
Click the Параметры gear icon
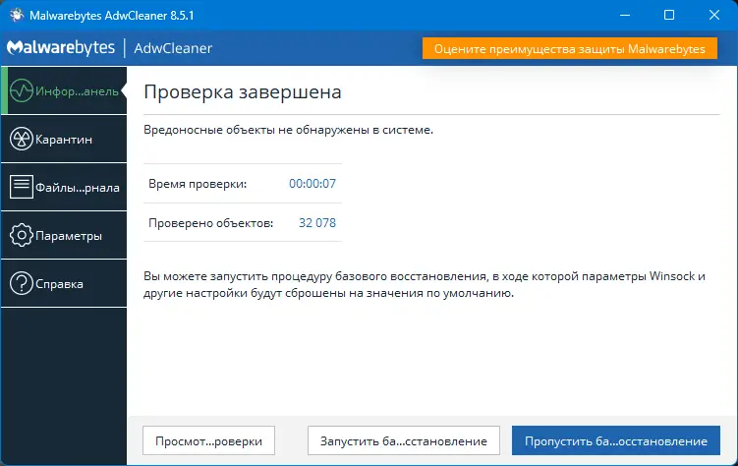point(22,235)
